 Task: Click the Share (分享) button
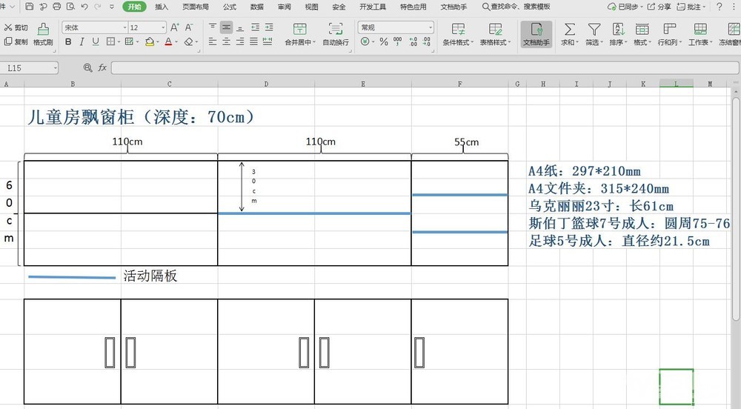click(659, 7)
